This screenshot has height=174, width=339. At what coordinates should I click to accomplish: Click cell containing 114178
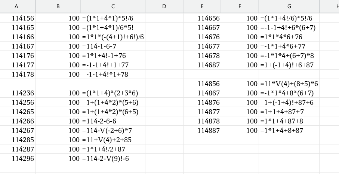coord(18,74)
